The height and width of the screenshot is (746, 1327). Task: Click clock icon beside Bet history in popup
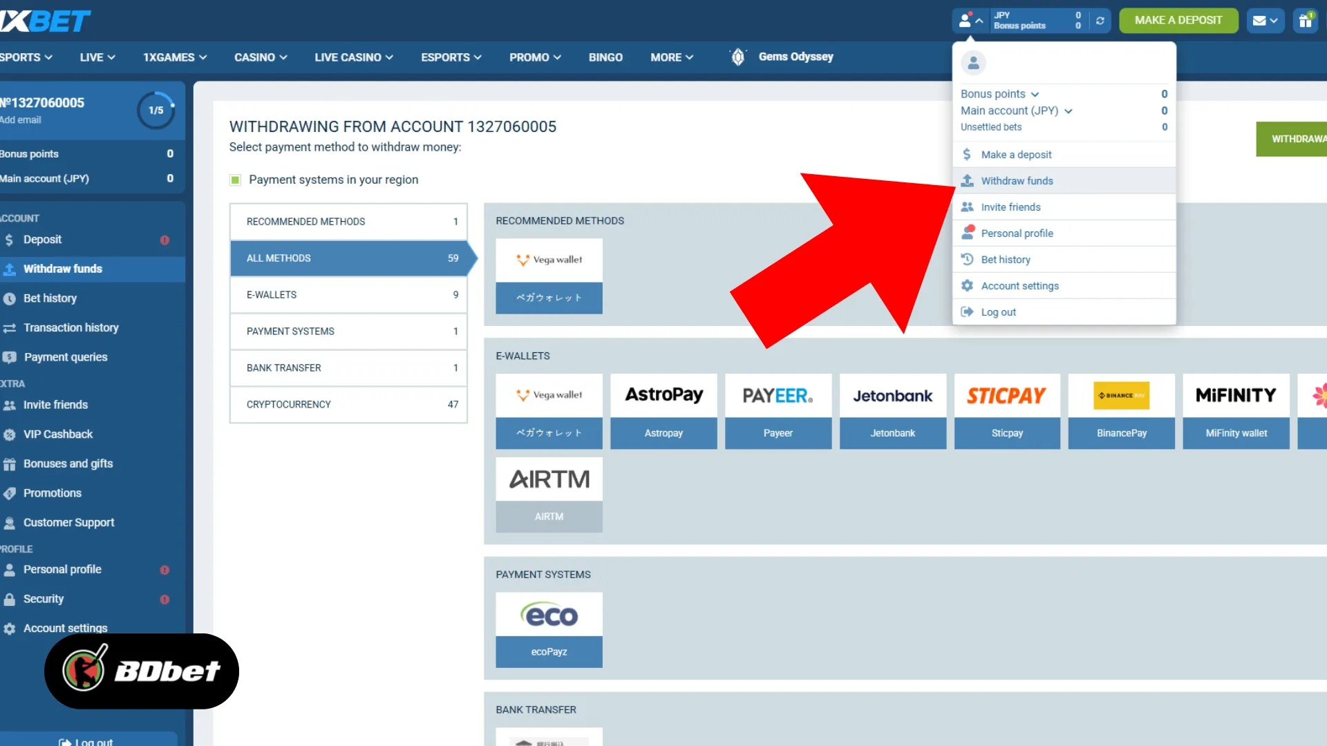967,259
